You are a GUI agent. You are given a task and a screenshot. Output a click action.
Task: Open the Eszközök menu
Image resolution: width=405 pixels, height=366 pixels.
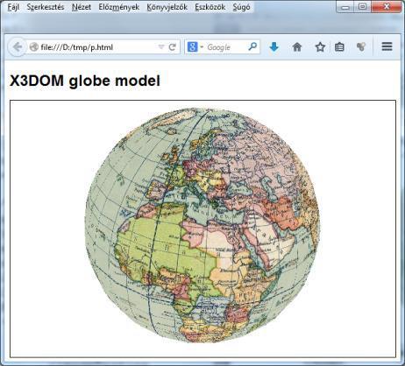[210, 7]
